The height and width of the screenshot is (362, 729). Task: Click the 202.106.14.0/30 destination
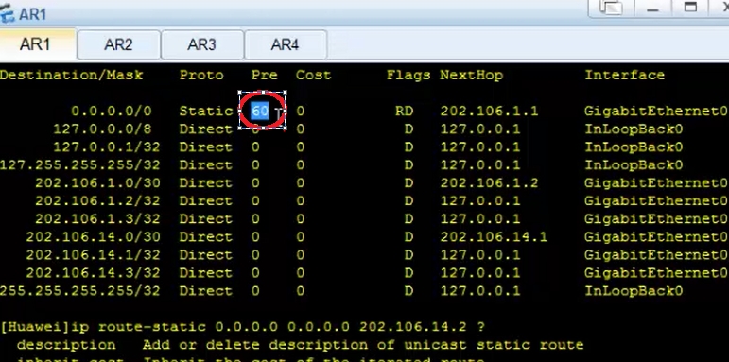[x=93, y=237]
